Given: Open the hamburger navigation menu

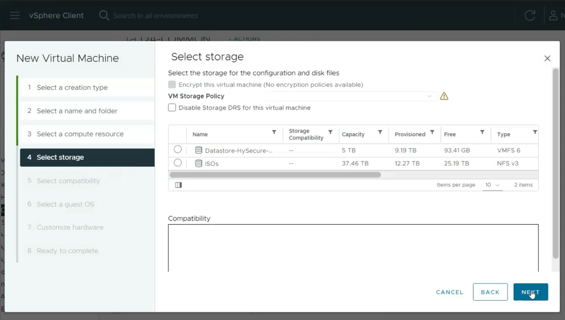Looking at the screenshot, I should [15, 15].
